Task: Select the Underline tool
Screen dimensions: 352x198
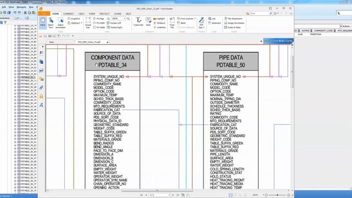Action: coord(159,28)
